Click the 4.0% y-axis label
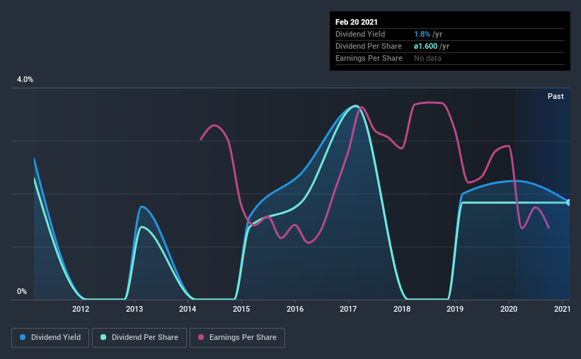581x359 pixels. (25, 80)
